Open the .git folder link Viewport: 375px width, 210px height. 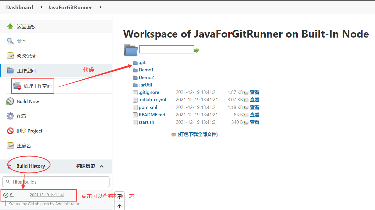pyautogui.click(x=142, y=62)
